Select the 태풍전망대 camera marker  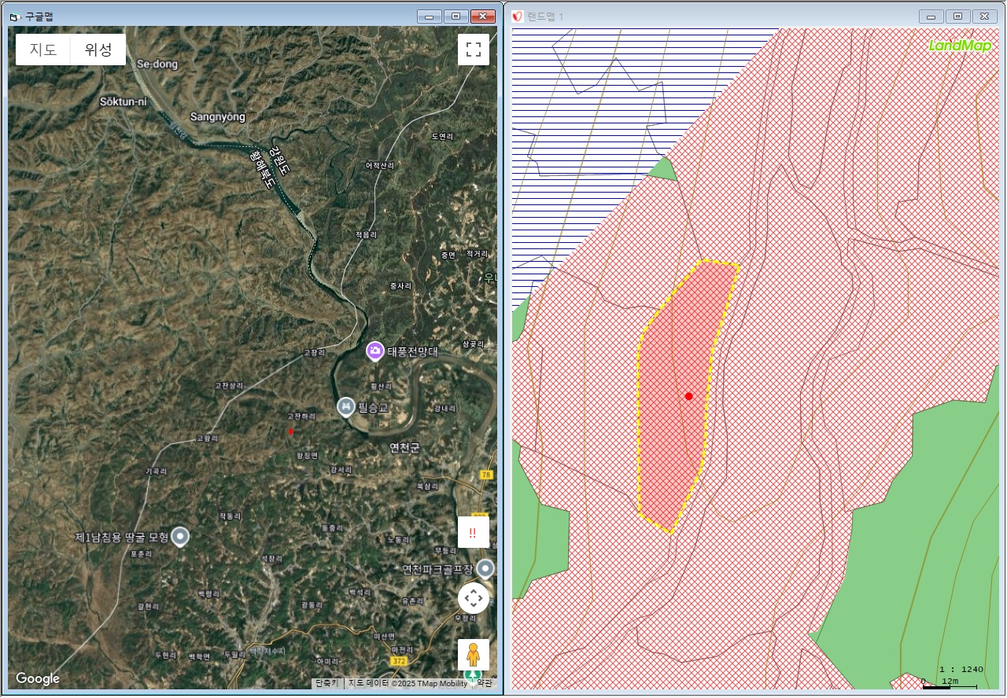pyautogui.click(x=375, y=351)
